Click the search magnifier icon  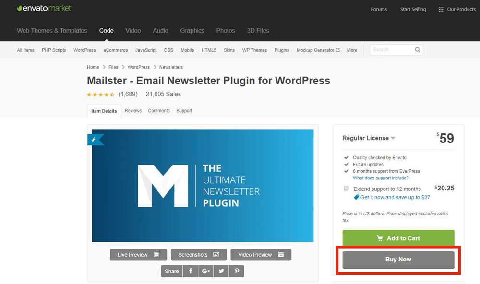click(417, 50)
